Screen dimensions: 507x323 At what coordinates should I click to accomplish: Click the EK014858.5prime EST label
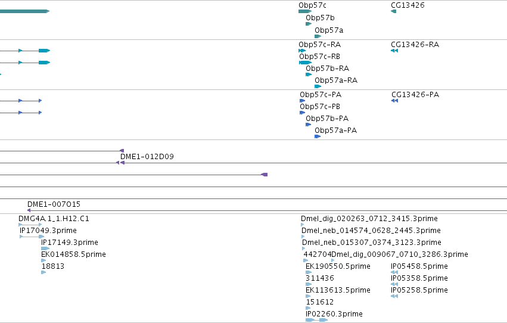pos(73,255)
